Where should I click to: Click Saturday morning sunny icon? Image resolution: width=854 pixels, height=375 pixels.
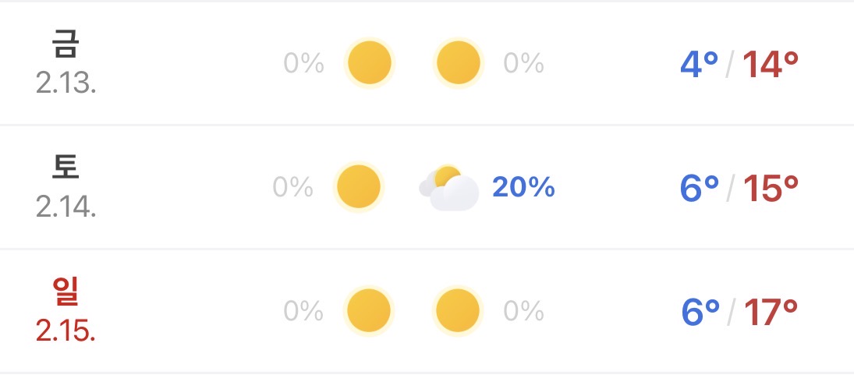359,187
